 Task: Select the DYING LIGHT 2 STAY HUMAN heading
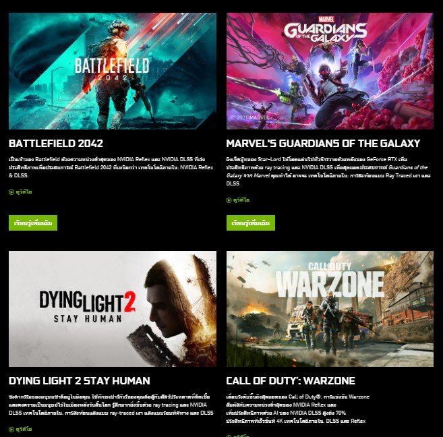[80, 381]
